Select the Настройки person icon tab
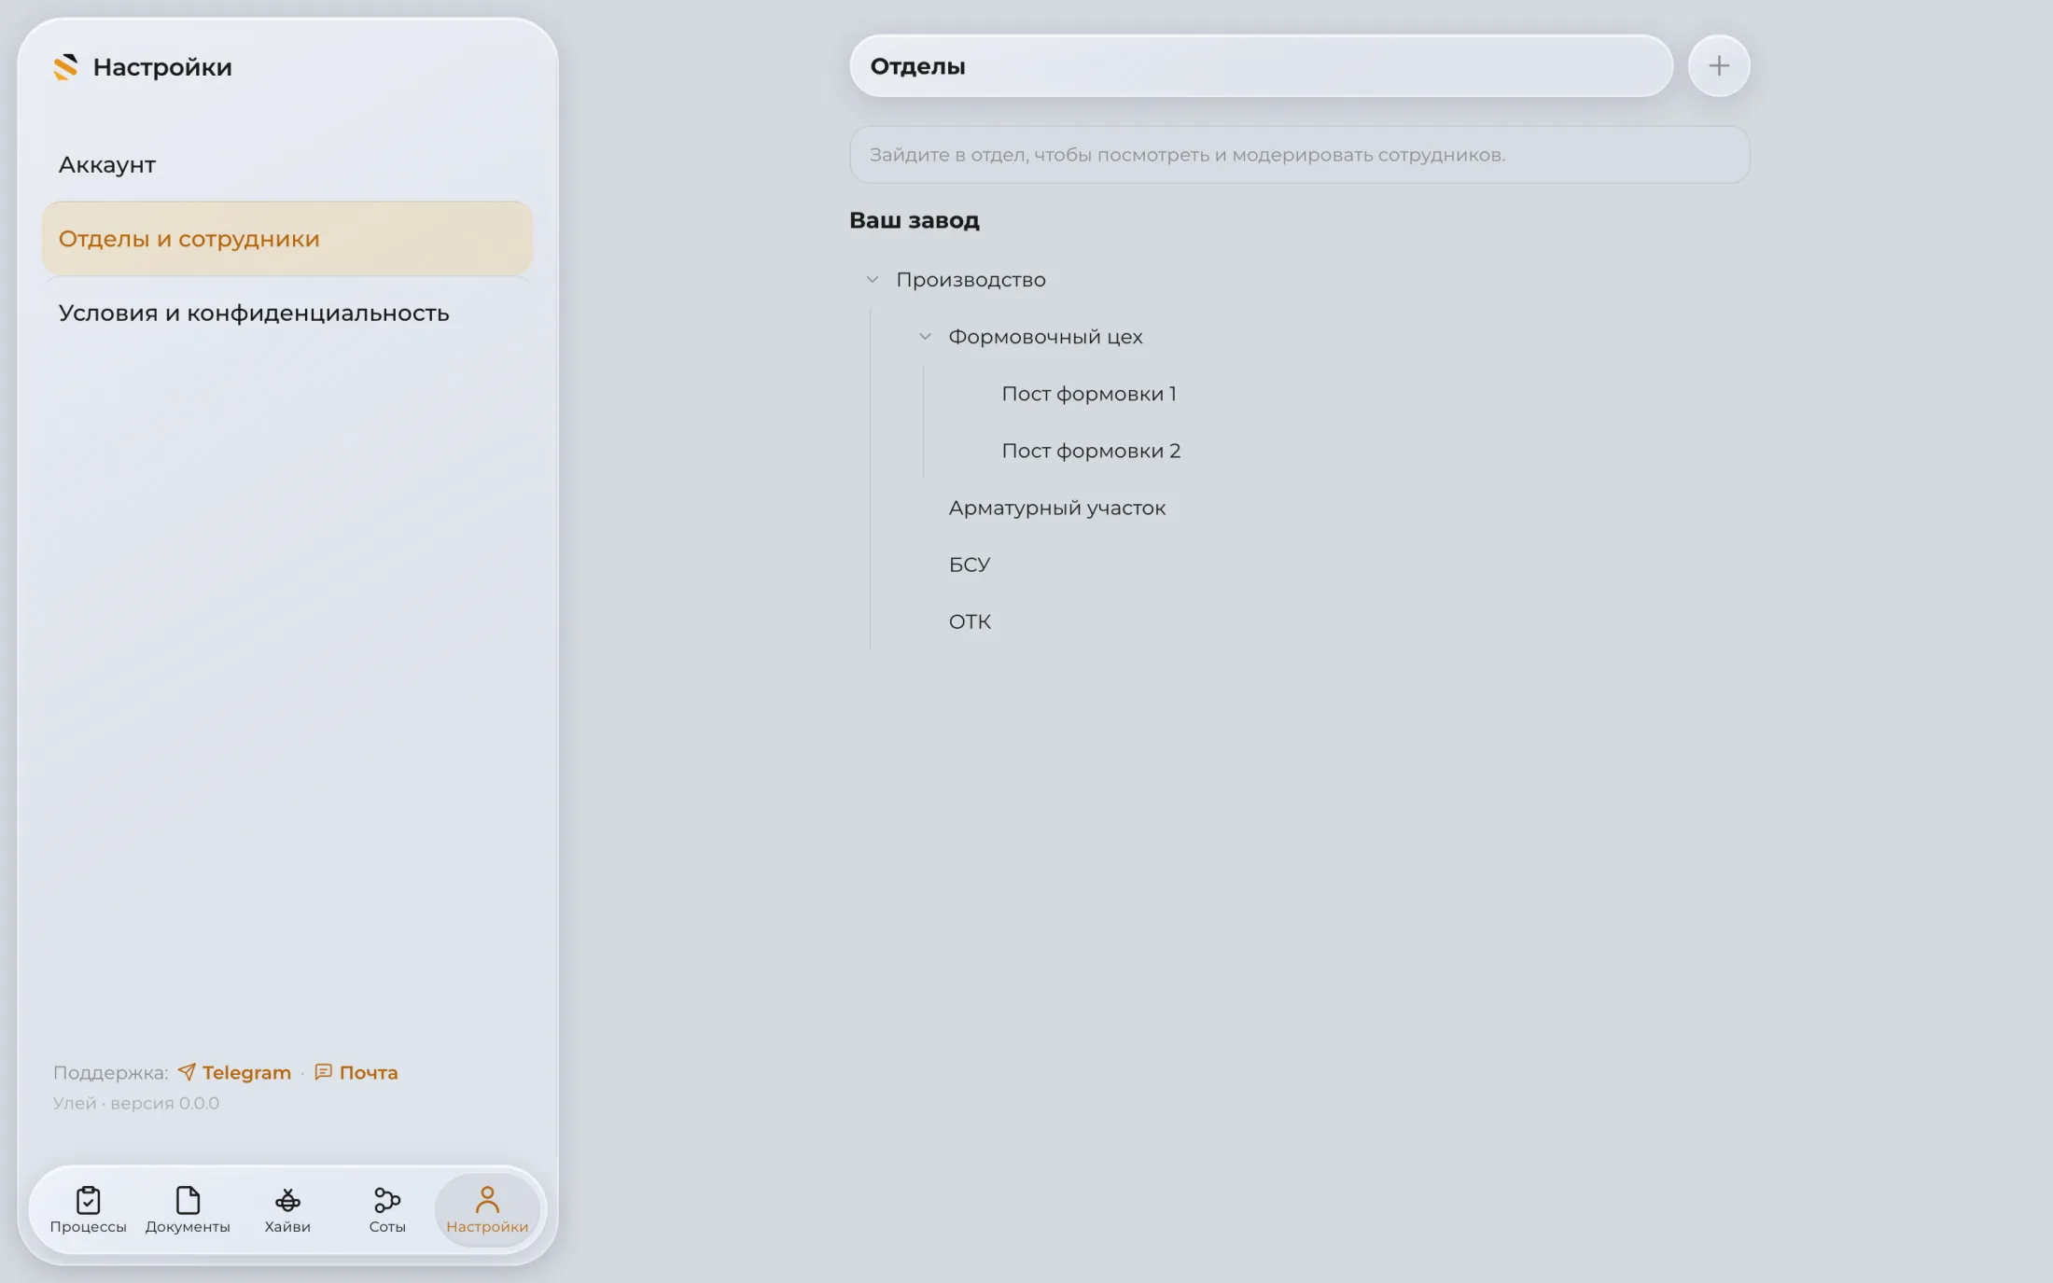 coord(487,1209)
